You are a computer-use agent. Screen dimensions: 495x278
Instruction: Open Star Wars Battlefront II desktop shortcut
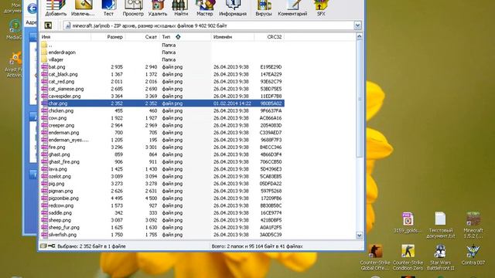[440, 257]
